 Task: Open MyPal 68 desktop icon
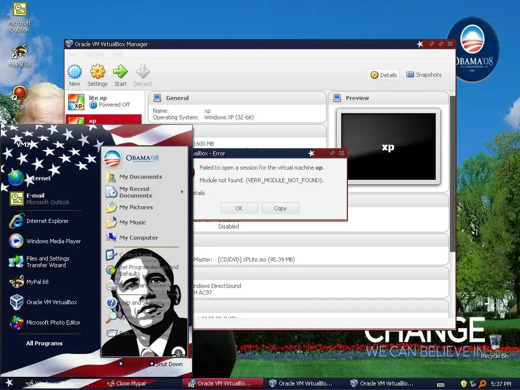19,56
